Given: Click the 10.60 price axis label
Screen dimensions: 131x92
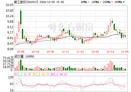Looking at the screenshot, I should coord(9,11).
